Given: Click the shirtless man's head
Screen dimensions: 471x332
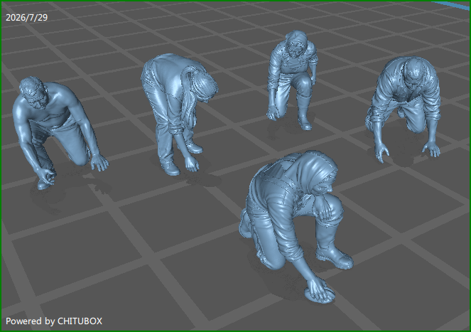Looking at the screenshot, I should coord(33,90).
